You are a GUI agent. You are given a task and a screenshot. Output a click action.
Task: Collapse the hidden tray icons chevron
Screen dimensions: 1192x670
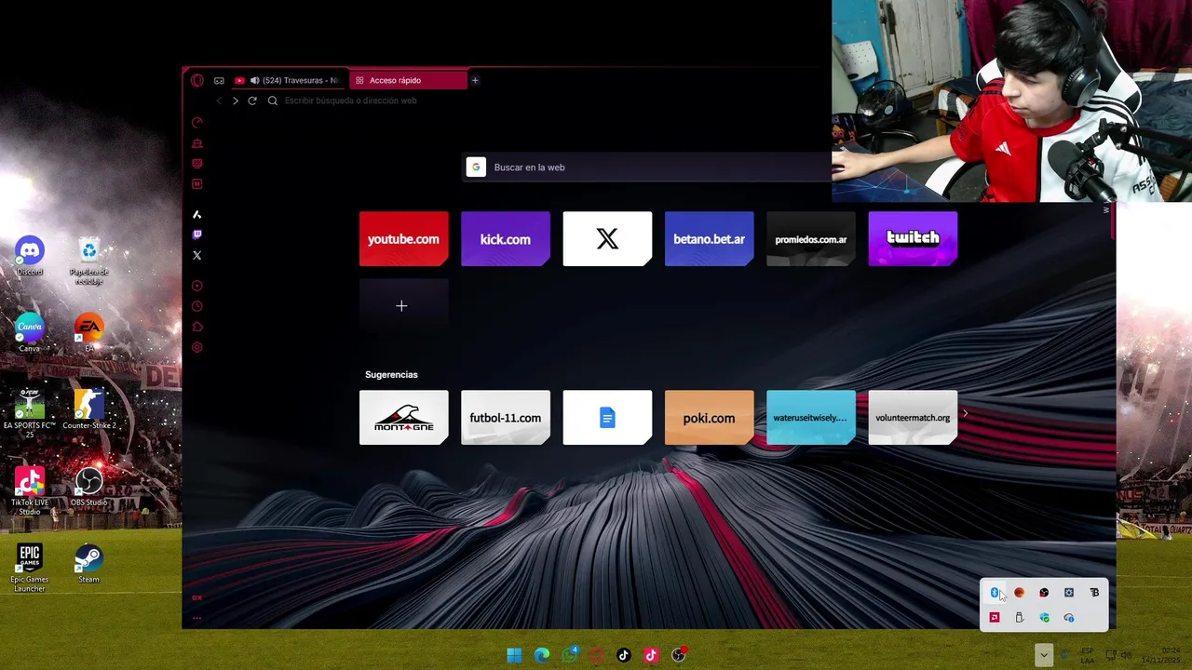point(1044,655)
